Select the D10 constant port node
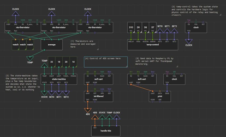The width and height of the screenshot is (226, 137). point(131,29)
